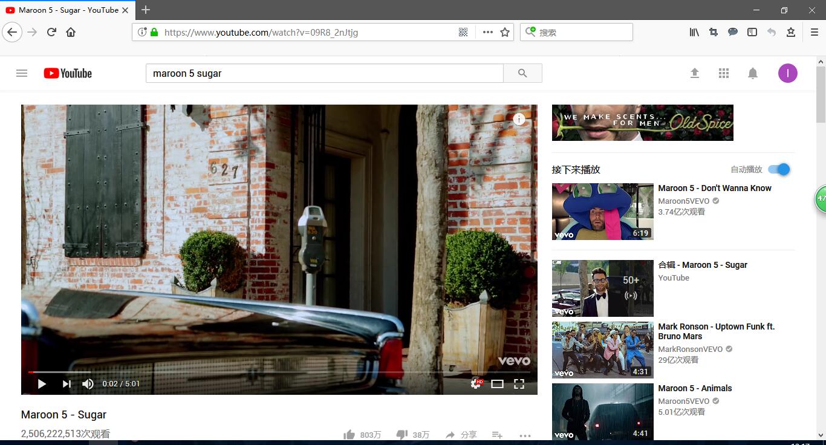The image size is (826, 445).
Task: Enter fullscreen mode
Action: click(519, 384)
